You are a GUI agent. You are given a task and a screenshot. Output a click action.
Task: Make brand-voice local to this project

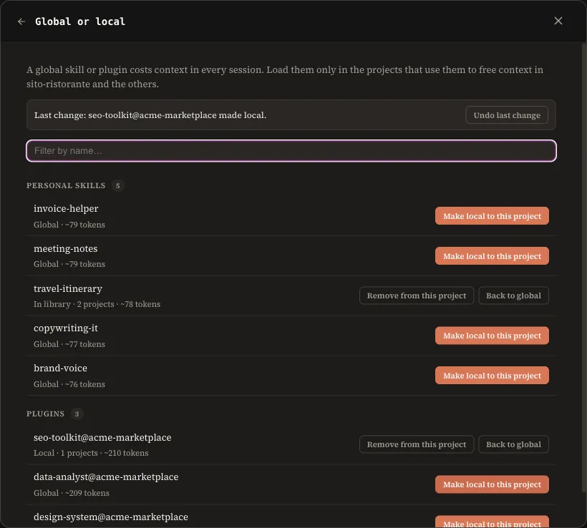coord(492,376)
